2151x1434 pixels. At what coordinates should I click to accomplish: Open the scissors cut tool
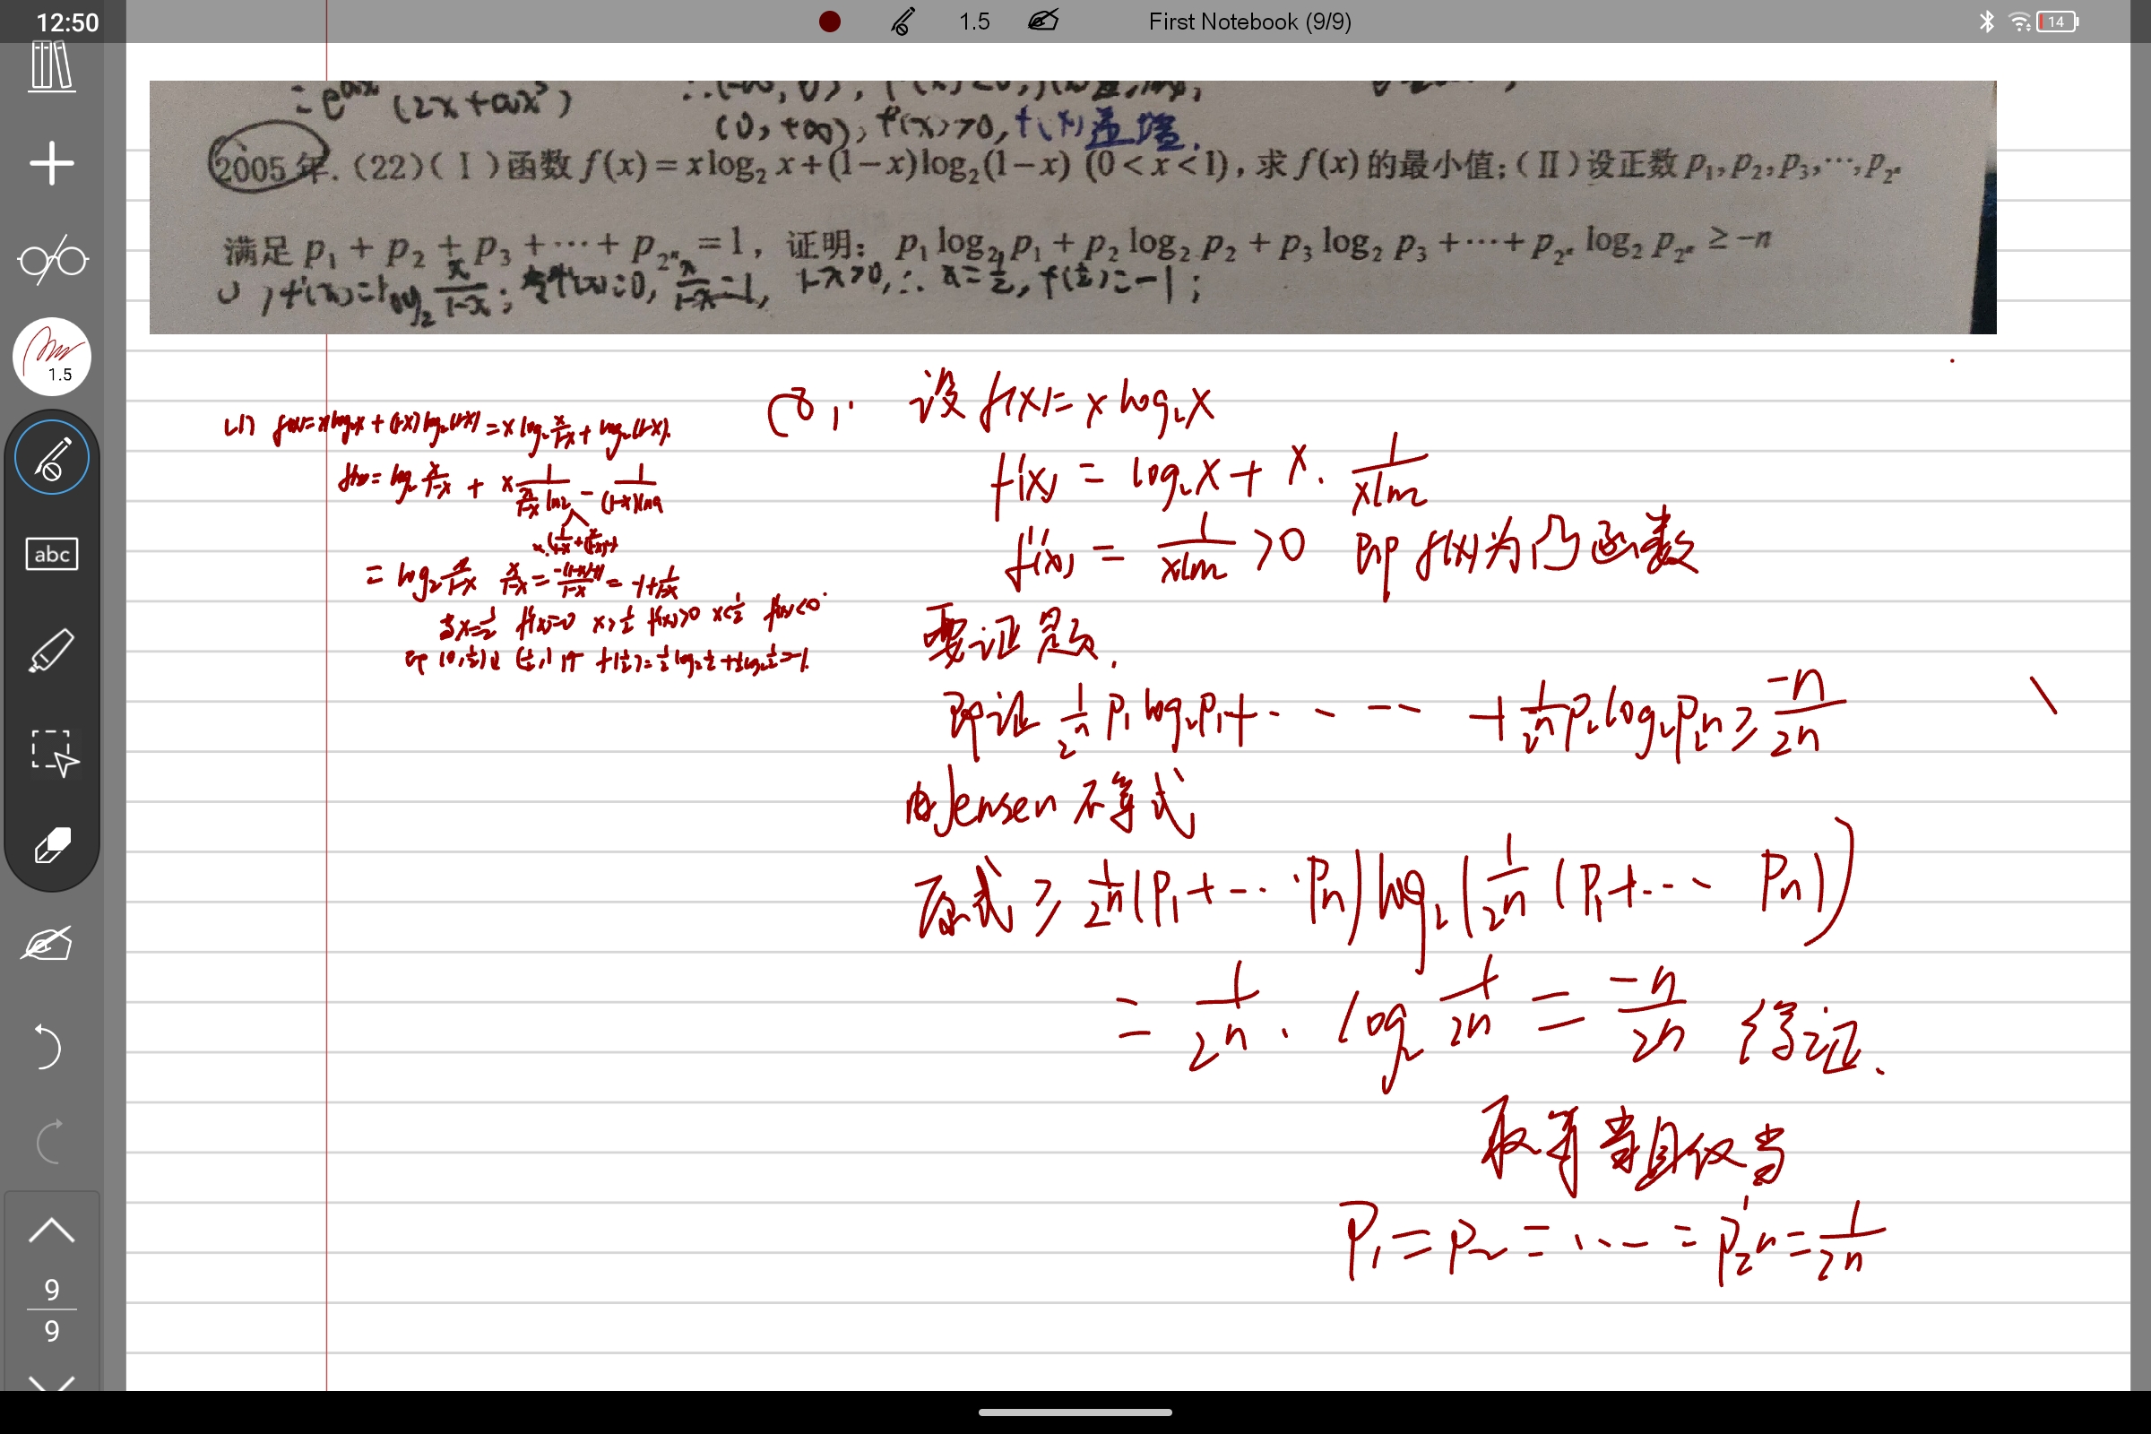point(51,260)
